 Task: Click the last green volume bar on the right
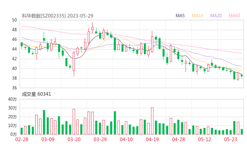tap(242, 132)
